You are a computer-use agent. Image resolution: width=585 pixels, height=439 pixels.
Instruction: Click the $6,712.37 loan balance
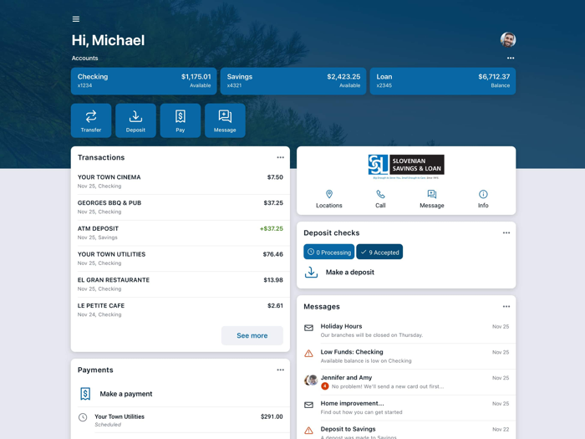pyautogui.click(x=494, y=77)
